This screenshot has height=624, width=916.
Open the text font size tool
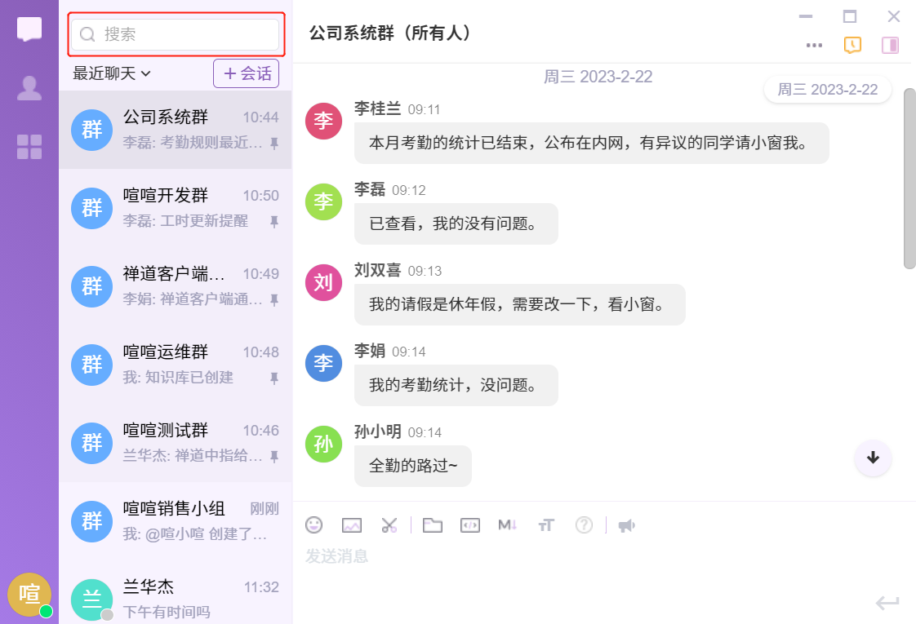545,525
